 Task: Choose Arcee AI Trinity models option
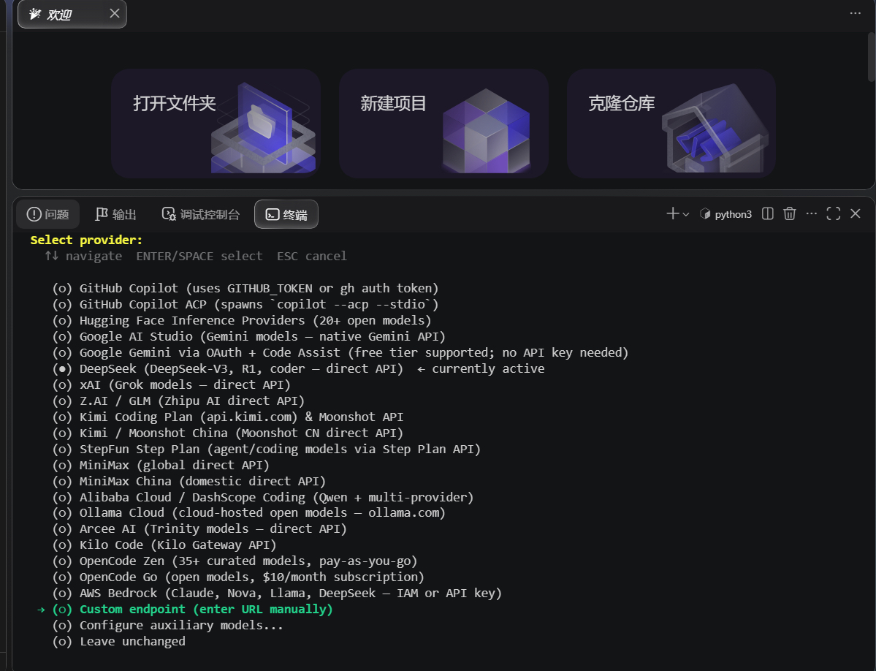(x=199, y=529)
